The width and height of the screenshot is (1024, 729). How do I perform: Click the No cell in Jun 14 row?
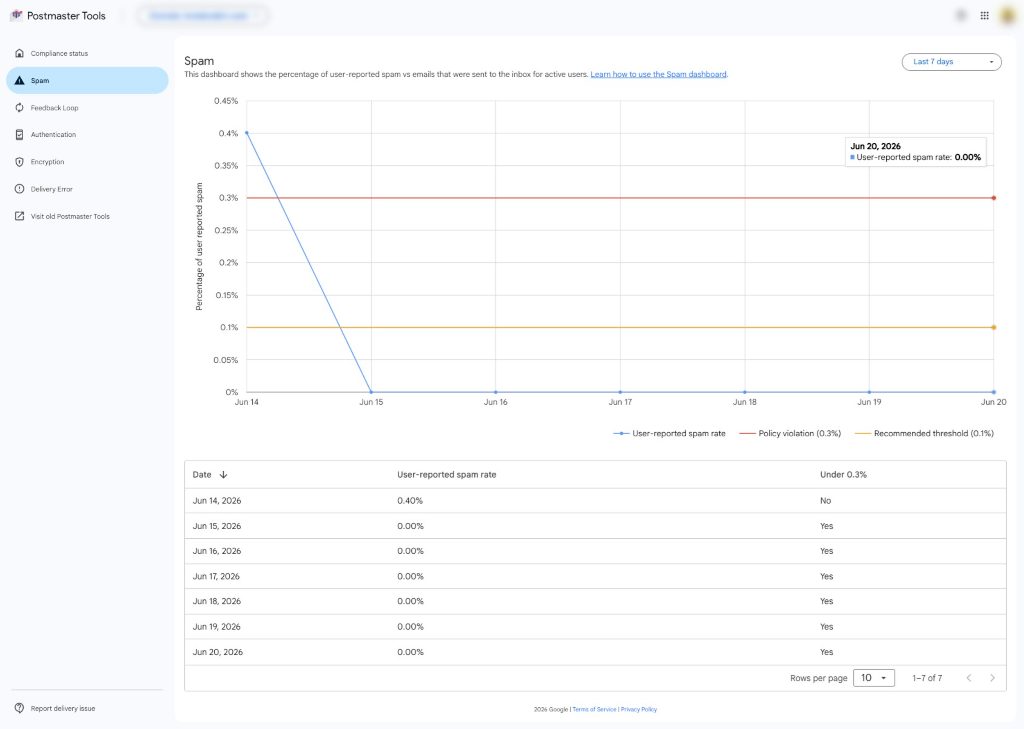pyautogui.click(x=825, y=501)
